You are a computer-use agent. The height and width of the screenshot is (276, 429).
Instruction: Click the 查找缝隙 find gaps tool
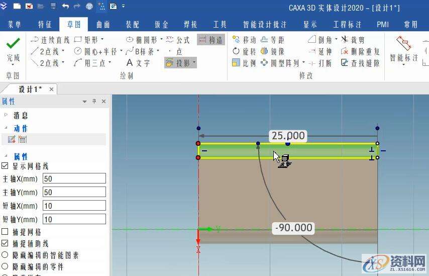[360, 63]
